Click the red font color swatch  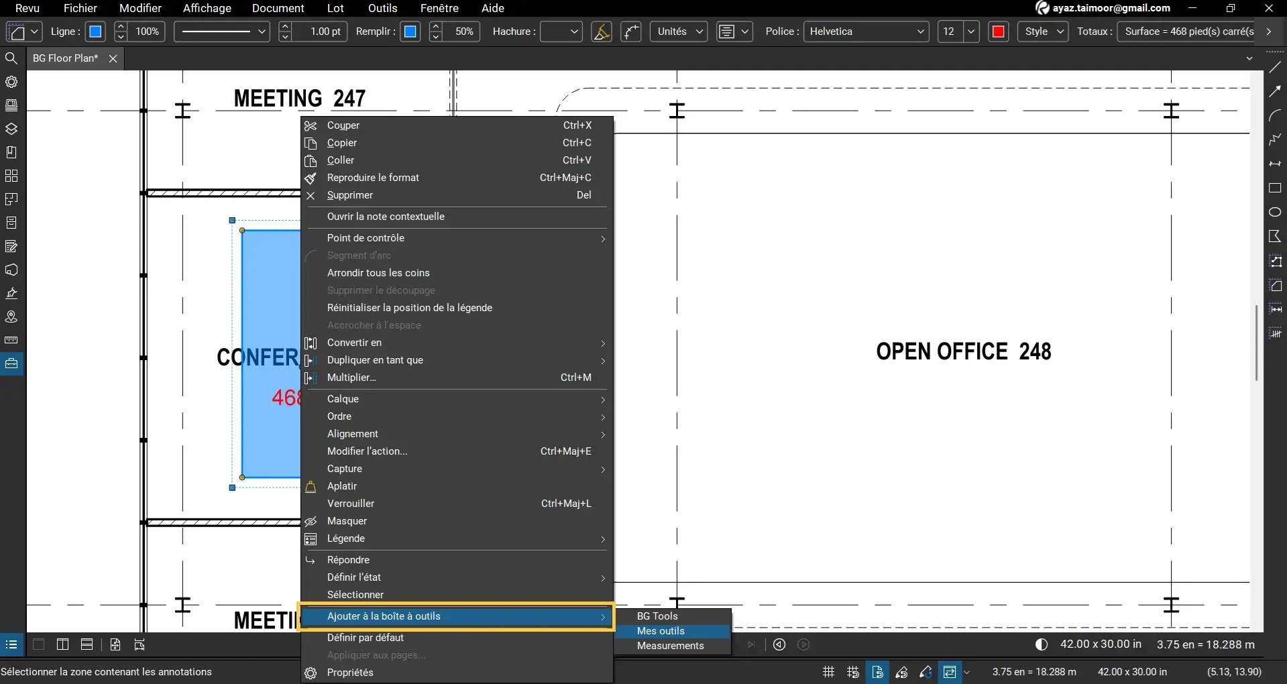(997, 31)
